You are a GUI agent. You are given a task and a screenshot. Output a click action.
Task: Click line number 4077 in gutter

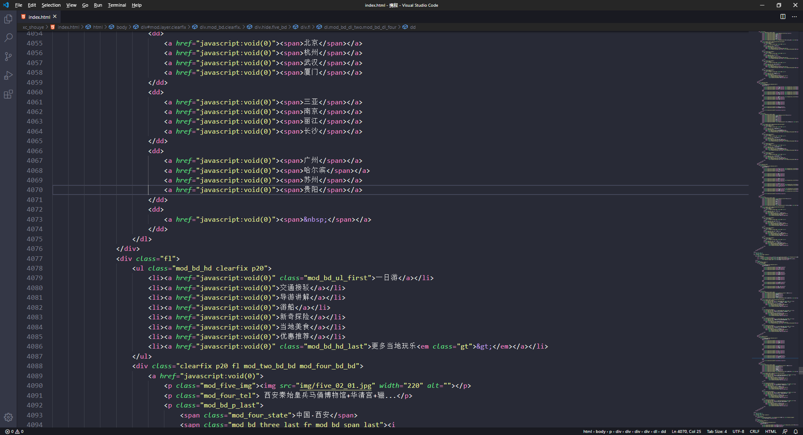pos(35,259)
